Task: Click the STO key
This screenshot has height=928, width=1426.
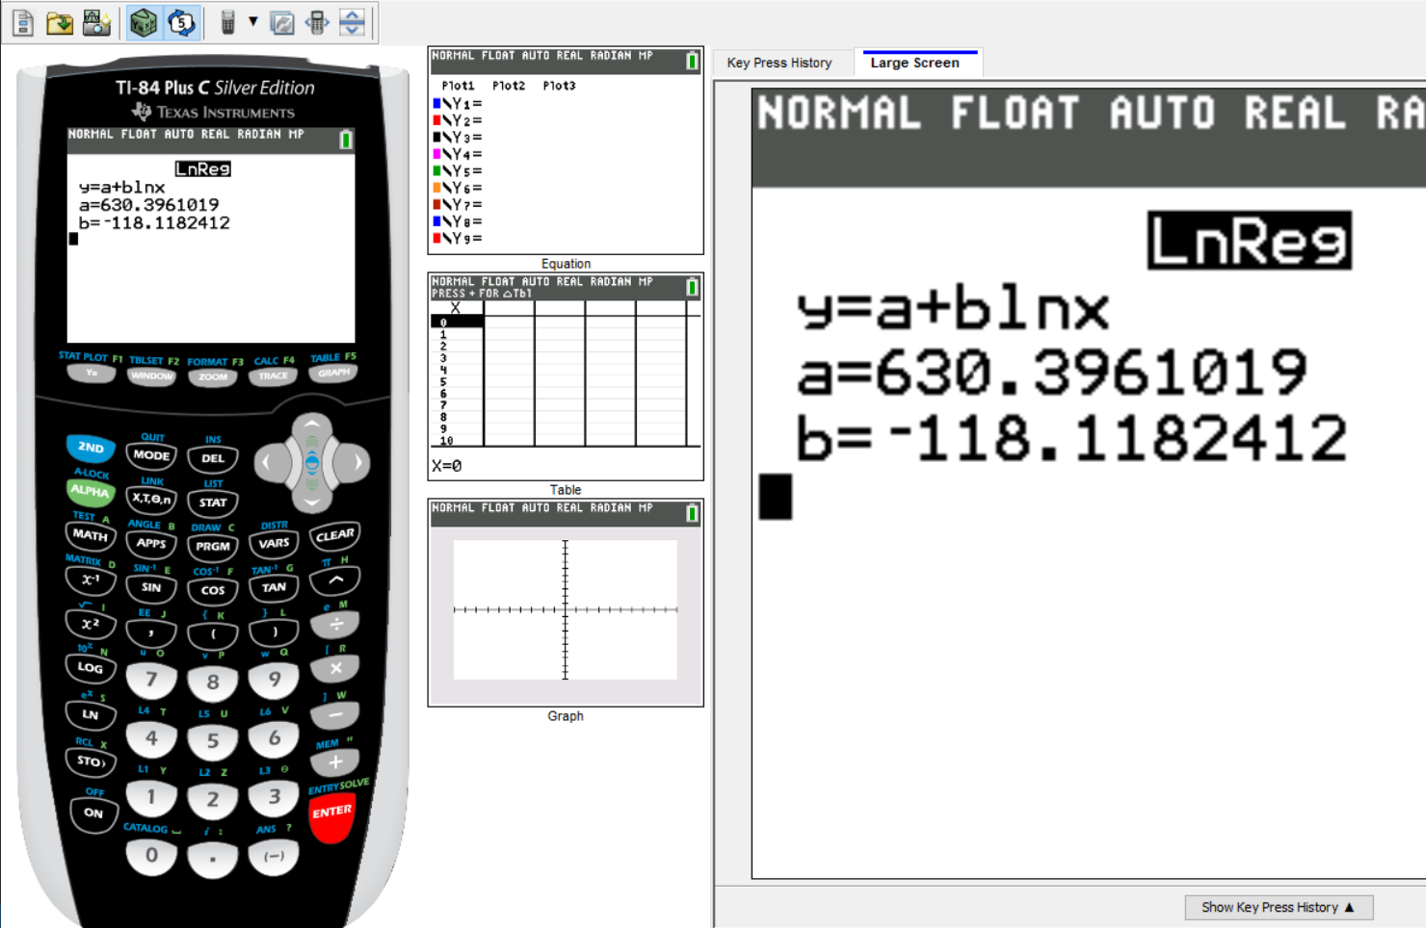Action: [x=91, y=761]
